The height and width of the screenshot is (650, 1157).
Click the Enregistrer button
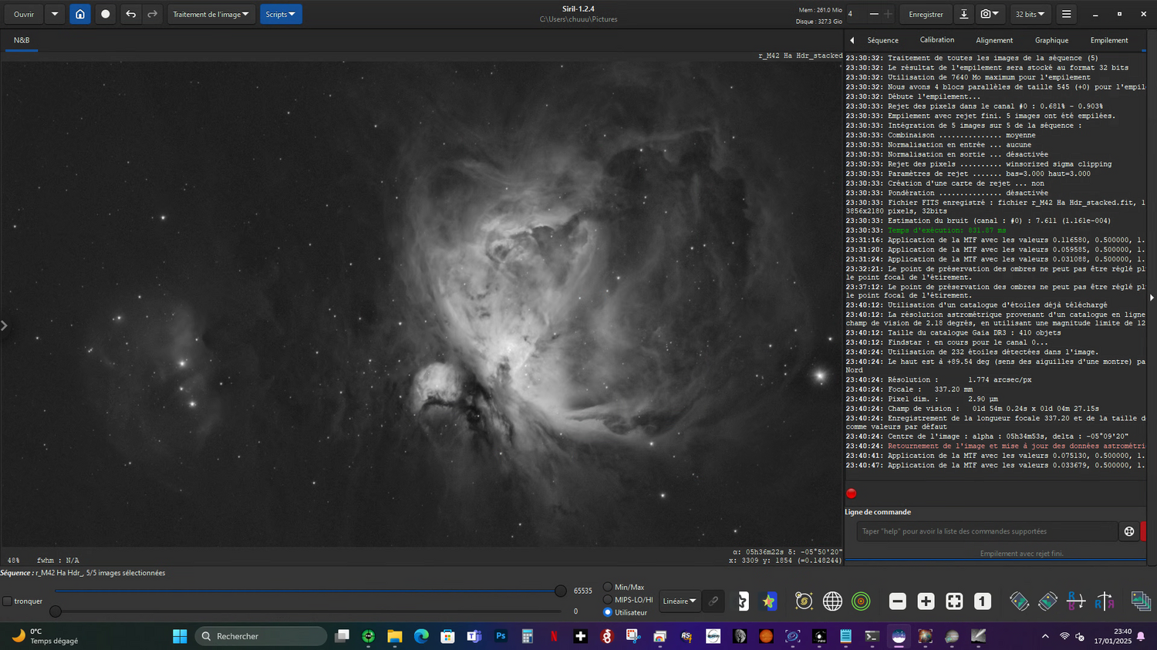tap(926, 14)
